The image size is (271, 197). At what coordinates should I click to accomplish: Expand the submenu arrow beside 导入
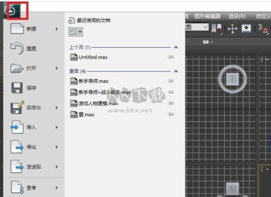pos(57,127)
